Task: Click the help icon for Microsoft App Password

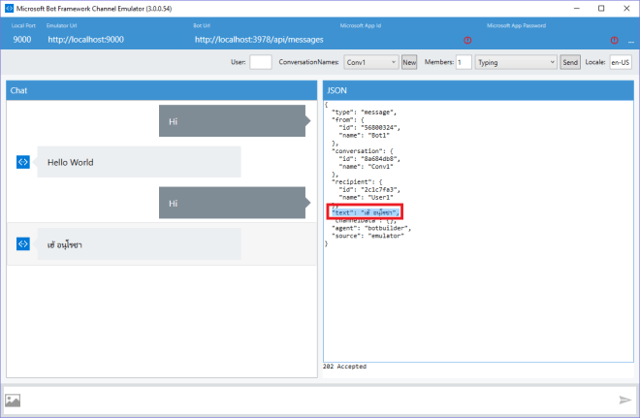Action: (614, 40)
